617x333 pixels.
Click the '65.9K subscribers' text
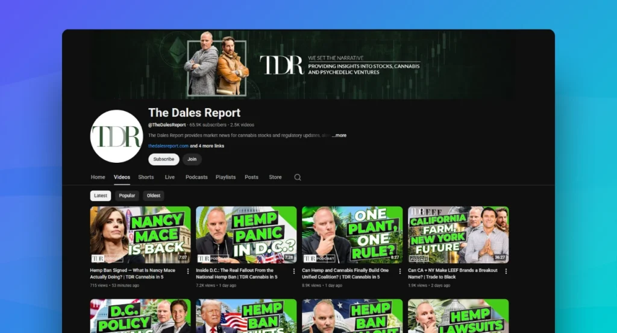click(x=208, y=125)
